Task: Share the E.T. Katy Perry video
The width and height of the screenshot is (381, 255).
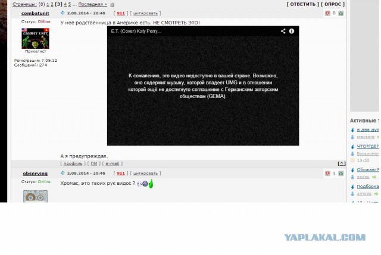Action: click(x=283, y=31)
